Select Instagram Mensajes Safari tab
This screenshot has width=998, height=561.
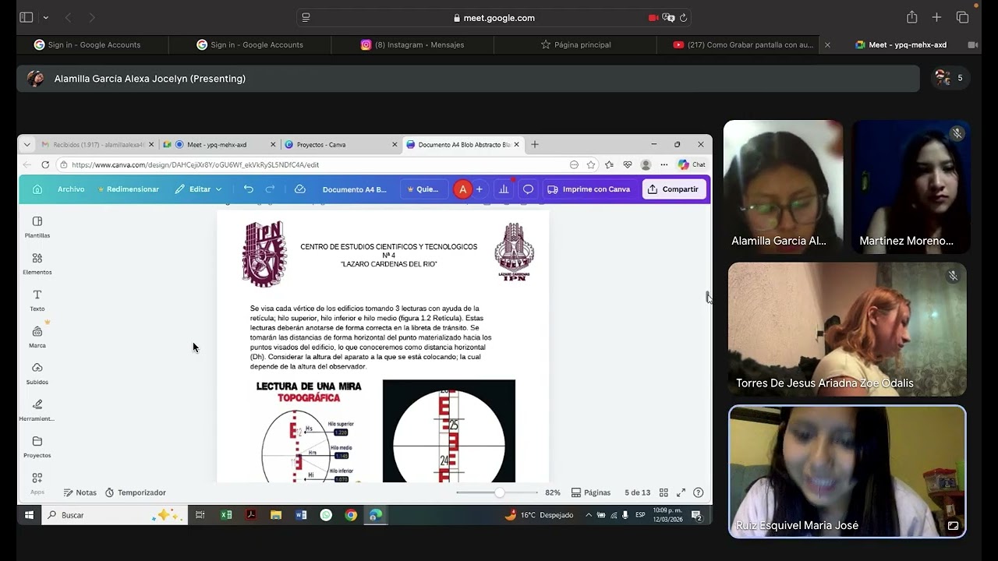pos(412,44)
